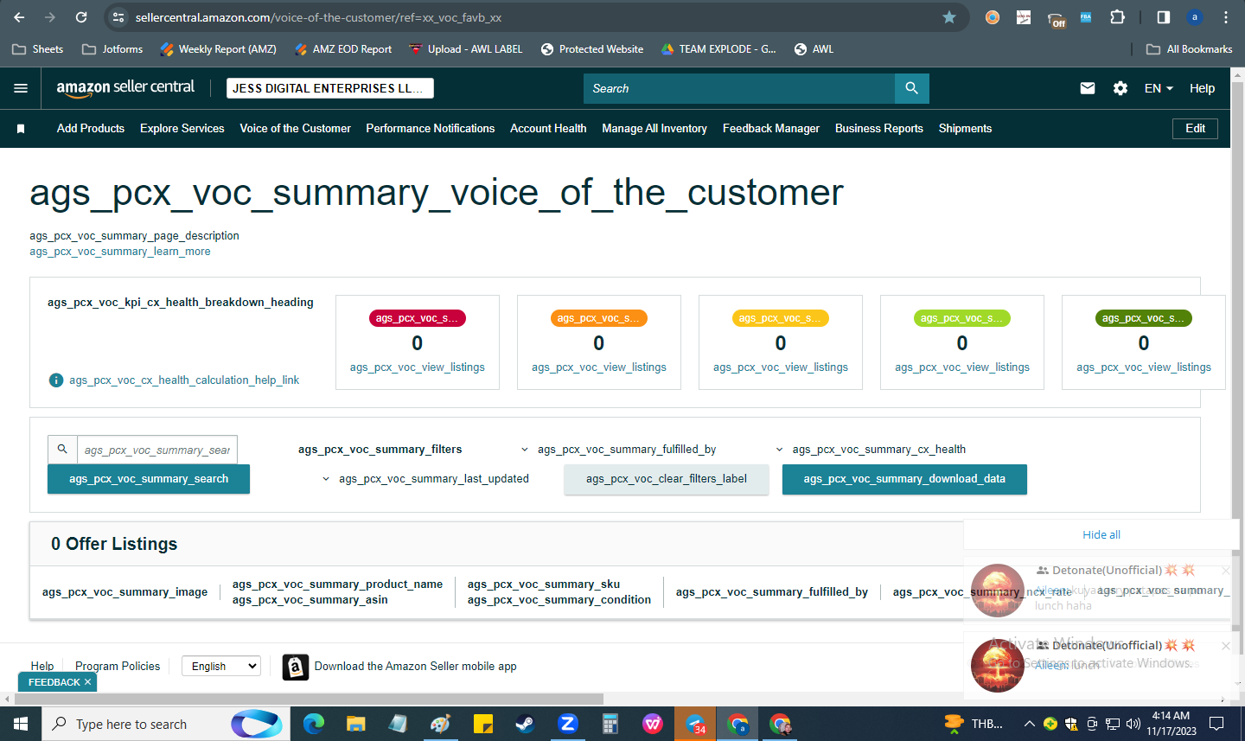Open Steam from the taskbar

point(525,724)
